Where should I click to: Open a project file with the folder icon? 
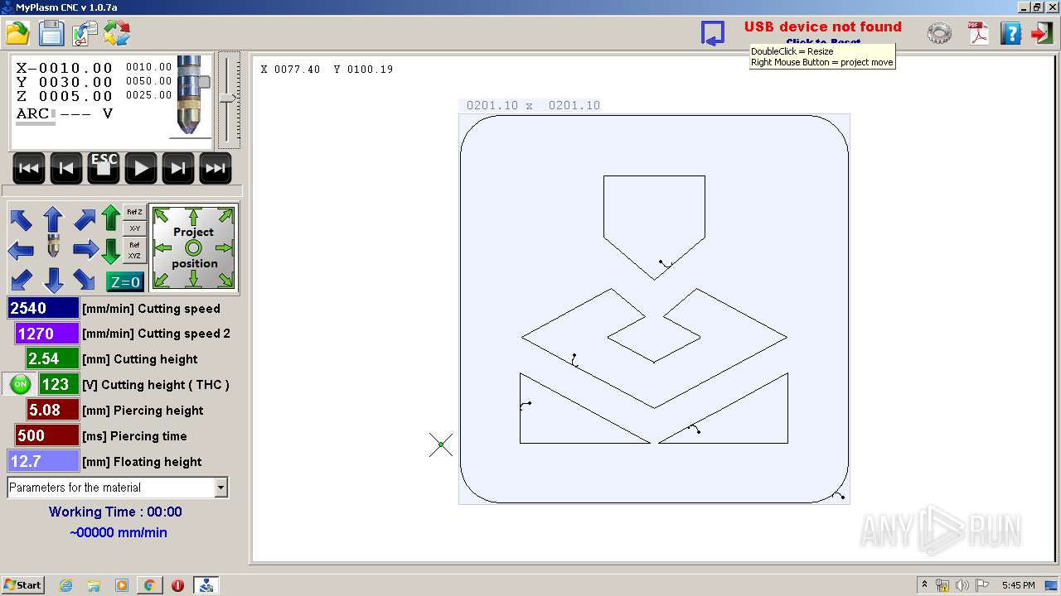click(x=17, y=33)
